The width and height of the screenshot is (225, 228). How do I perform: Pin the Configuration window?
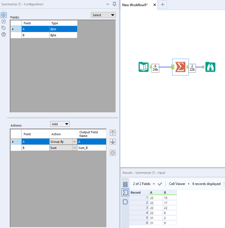[x=114, y=4]
